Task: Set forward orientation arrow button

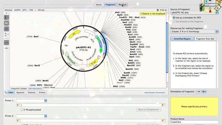Action: (198, 92)
